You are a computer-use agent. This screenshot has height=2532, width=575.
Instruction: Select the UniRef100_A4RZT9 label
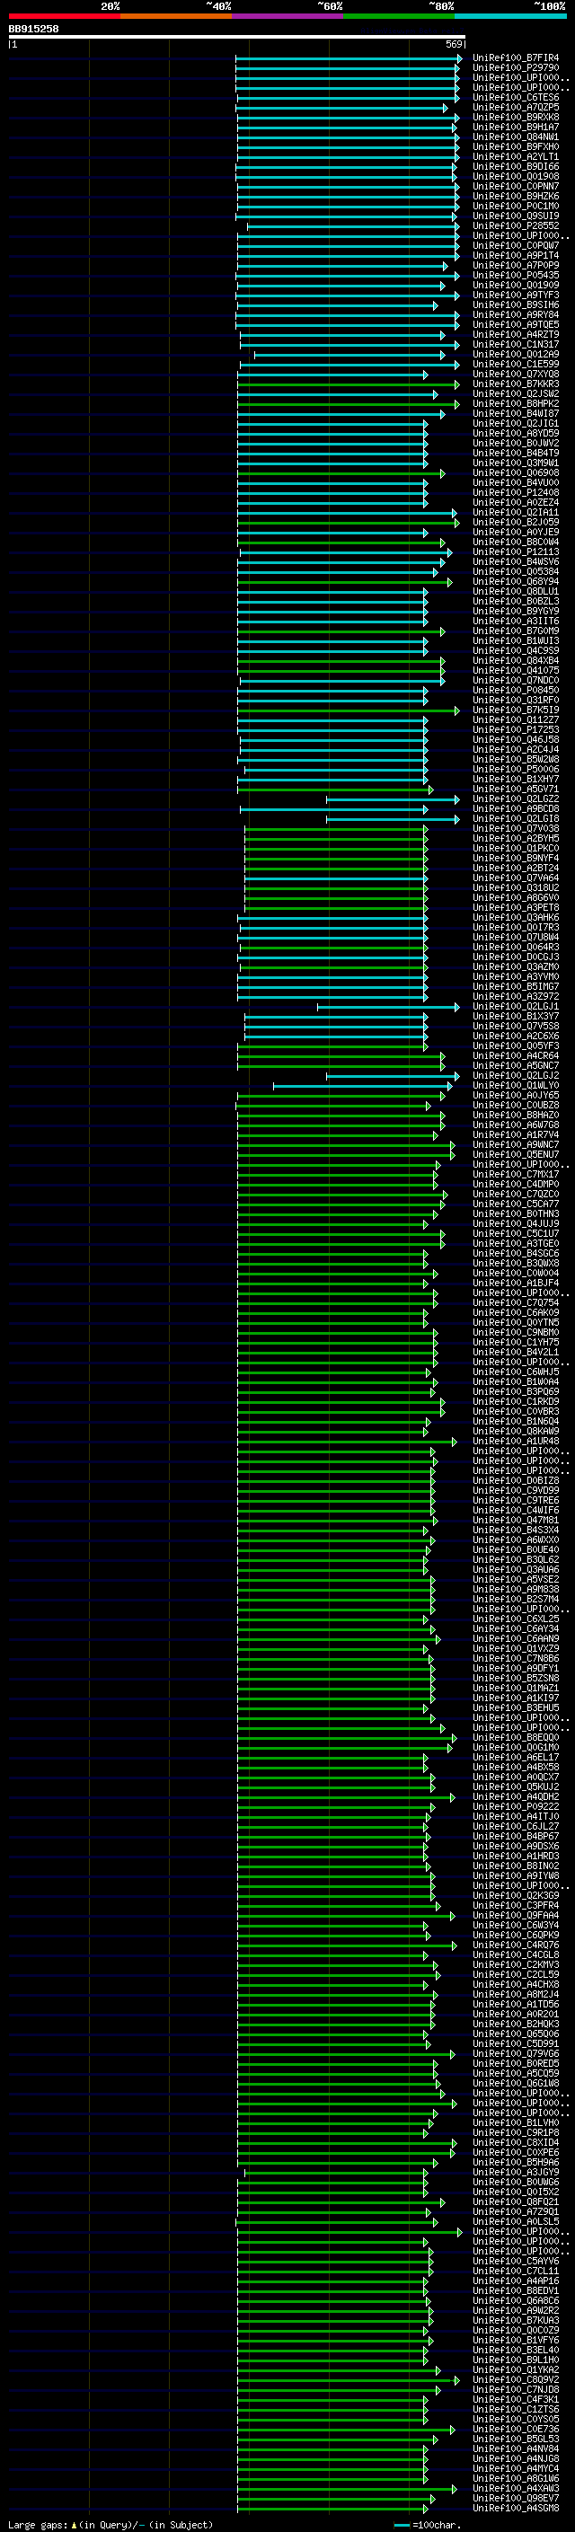point(515,335)
